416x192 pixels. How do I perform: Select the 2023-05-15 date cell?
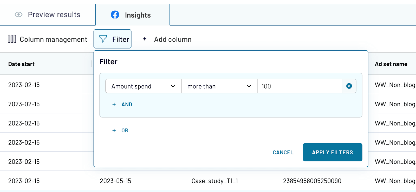click(x=115, y=181)
